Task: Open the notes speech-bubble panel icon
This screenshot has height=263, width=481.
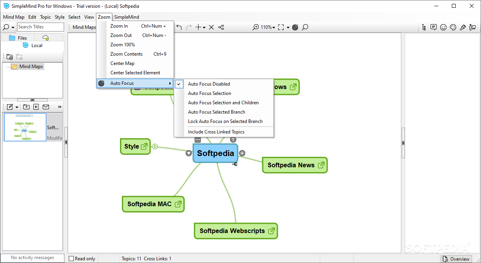Action: (434, 27)
